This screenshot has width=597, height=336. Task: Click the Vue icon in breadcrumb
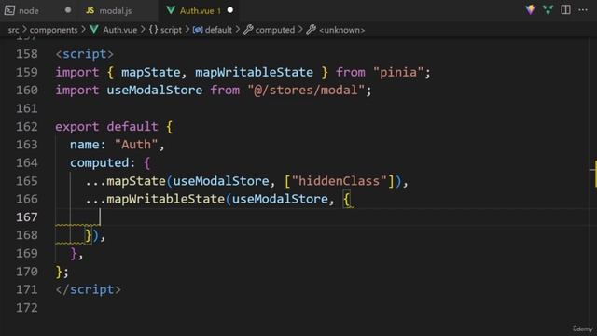[x=94, y=30]
